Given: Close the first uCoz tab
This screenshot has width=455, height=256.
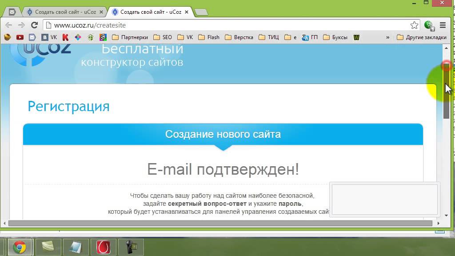Looking at the screenshot, I should coord(101,12).
